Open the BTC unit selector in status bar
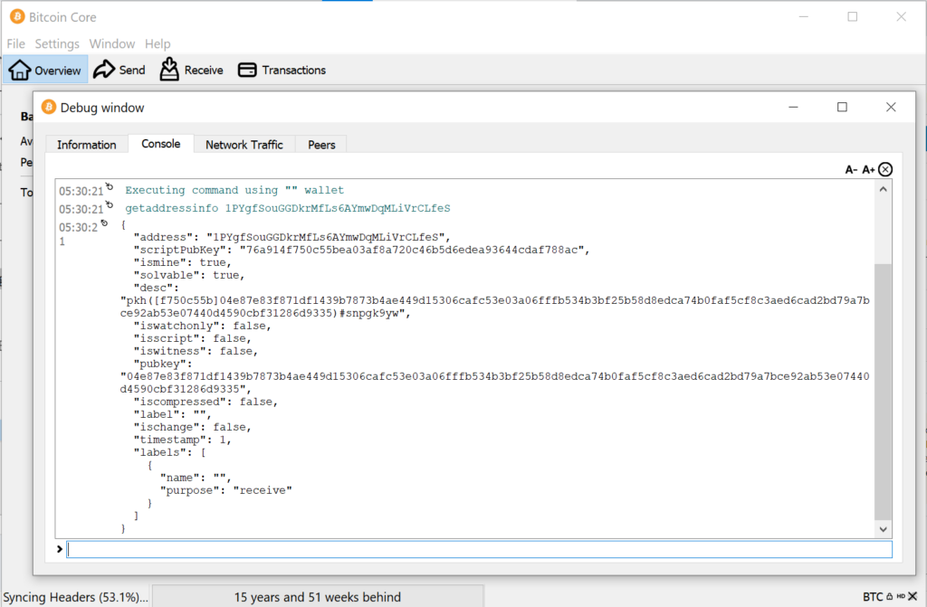 873,597
